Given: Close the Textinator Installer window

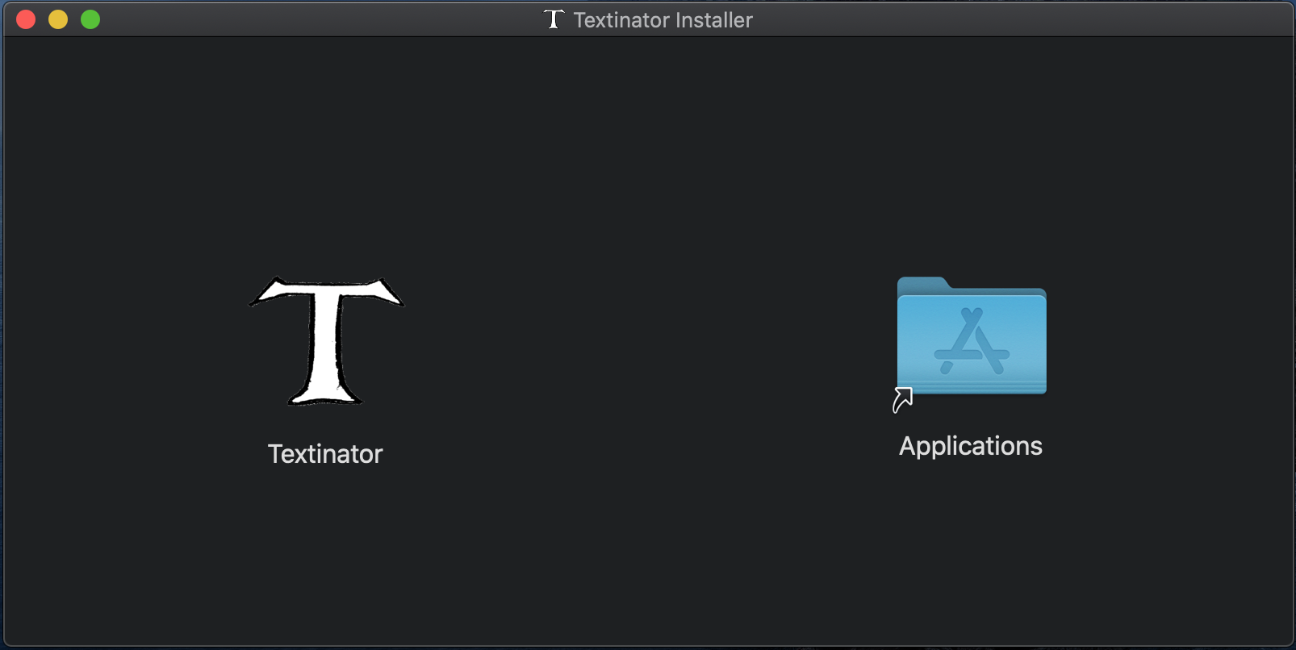Looking at the screenshot, I should pyautogui.click(x=26, y=19).
